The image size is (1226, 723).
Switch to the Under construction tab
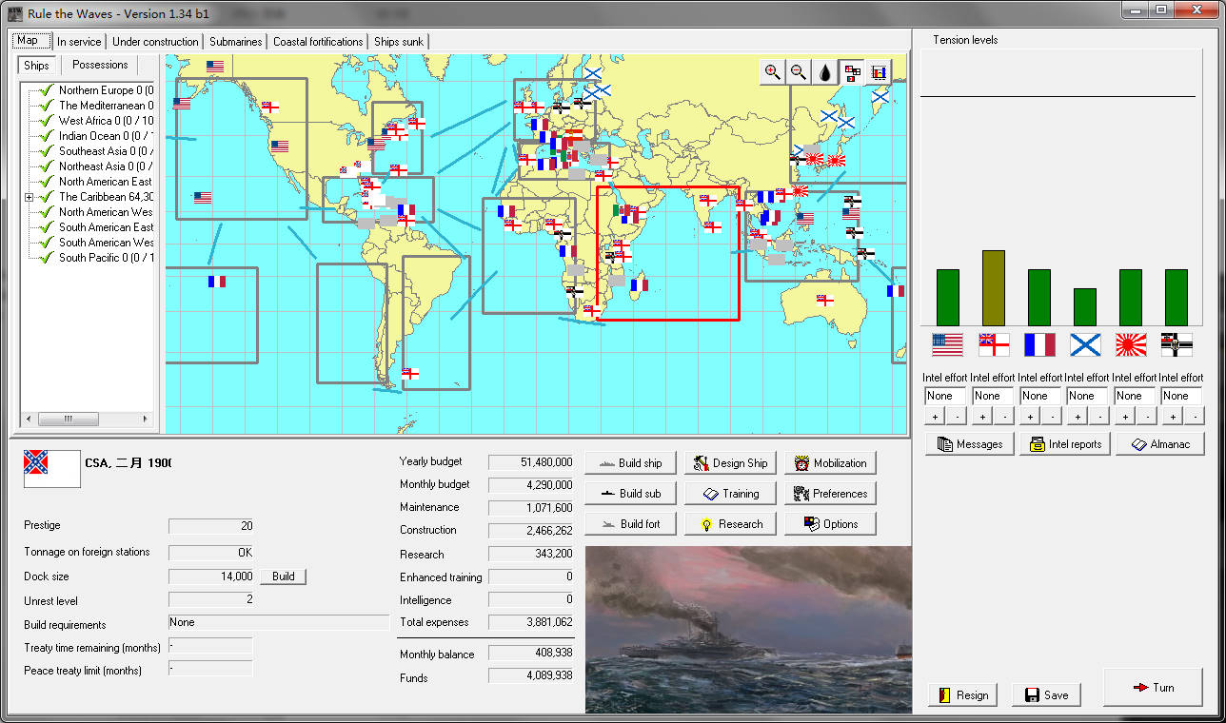point(155,42)
